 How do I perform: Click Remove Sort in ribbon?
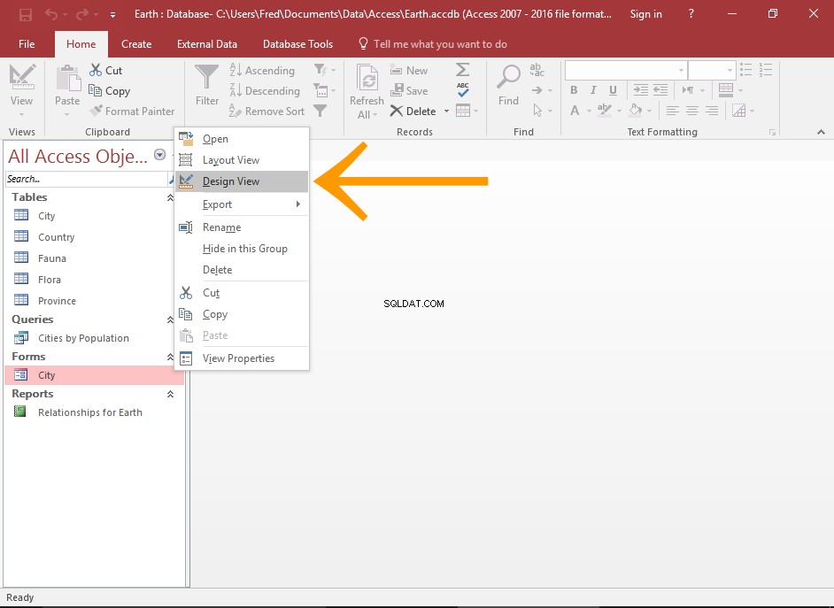(267, 112)
